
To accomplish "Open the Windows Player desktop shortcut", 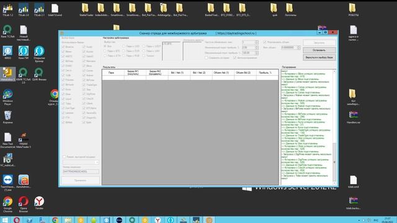I will (7, 97).
